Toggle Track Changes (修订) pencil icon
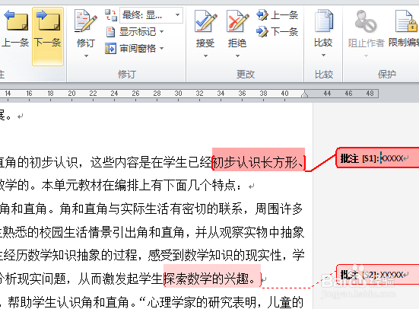419x309 pixels. pyautogui.click(x=86, y=21)
